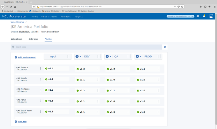Click the Add app link
Screen dimensions: 217x129
click(x=22, y=122)
